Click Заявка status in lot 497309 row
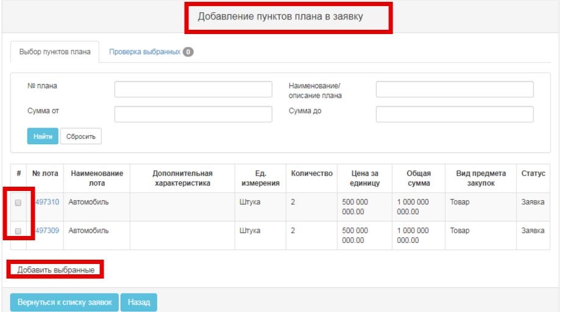 tap(533, 231)
